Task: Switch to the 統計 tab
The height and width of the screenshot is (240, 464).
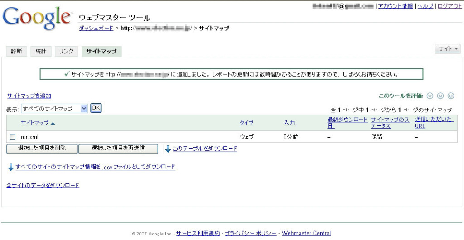Action: [x=41, y=52]
